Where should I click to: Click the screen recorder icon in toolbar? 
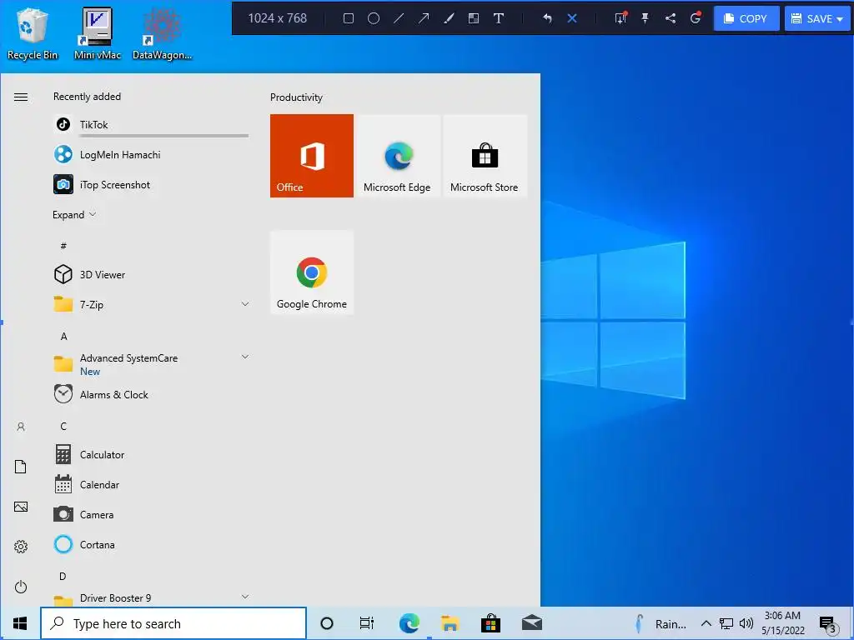[x=696, y=18]
